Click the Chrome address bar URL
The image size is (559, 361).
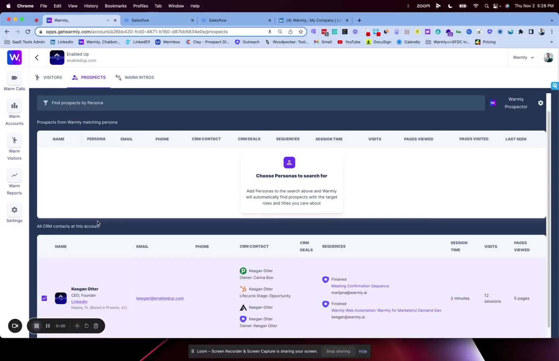pyautogui.click(x=137, y=31)
